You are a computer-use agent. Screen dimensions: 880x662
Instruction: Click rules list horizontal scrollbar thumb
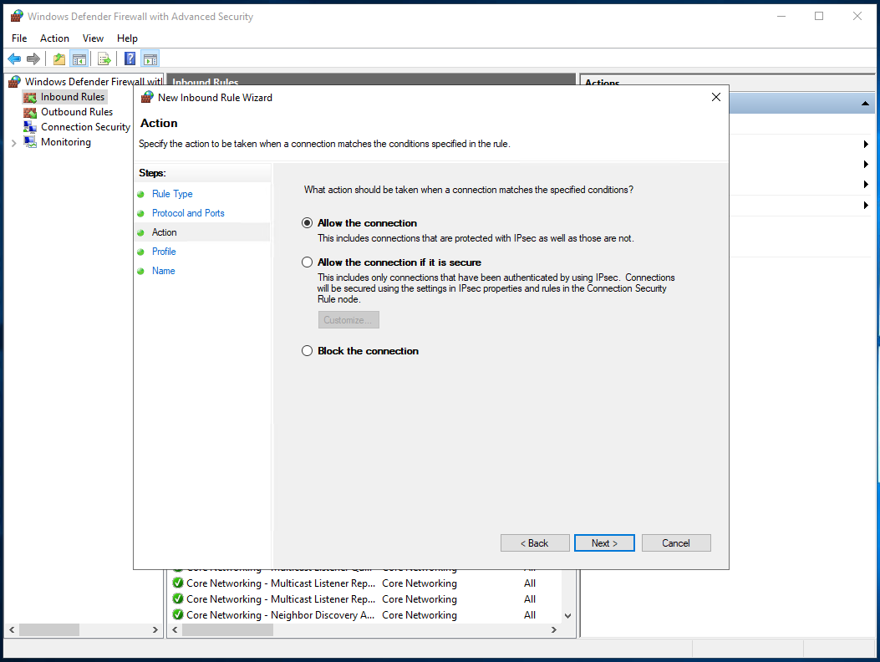[228, 630]
